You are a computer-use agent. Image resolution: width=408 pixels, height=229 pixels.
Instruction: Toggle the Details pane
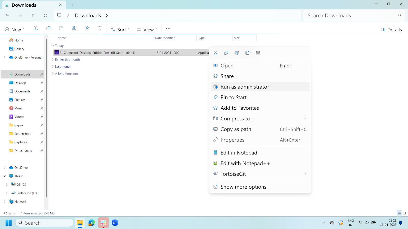[391, 30]
